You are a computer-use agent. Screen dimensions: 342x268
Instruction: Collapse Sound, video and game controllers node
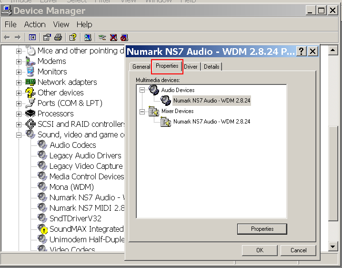(19, 135)
